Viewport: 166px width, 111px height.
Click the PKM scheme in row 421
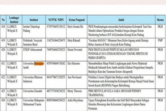point(160,64)
